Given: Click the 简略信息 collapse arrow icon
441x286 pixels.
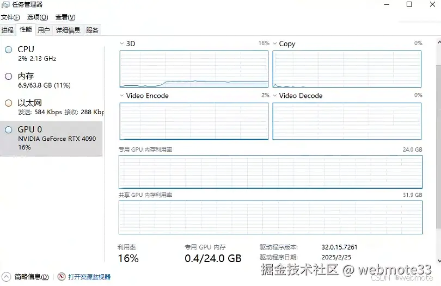Looking at the screenshot, I should (7, 277).
